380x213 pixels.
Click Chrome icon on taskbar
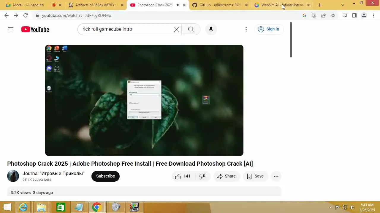click(97, 207)
